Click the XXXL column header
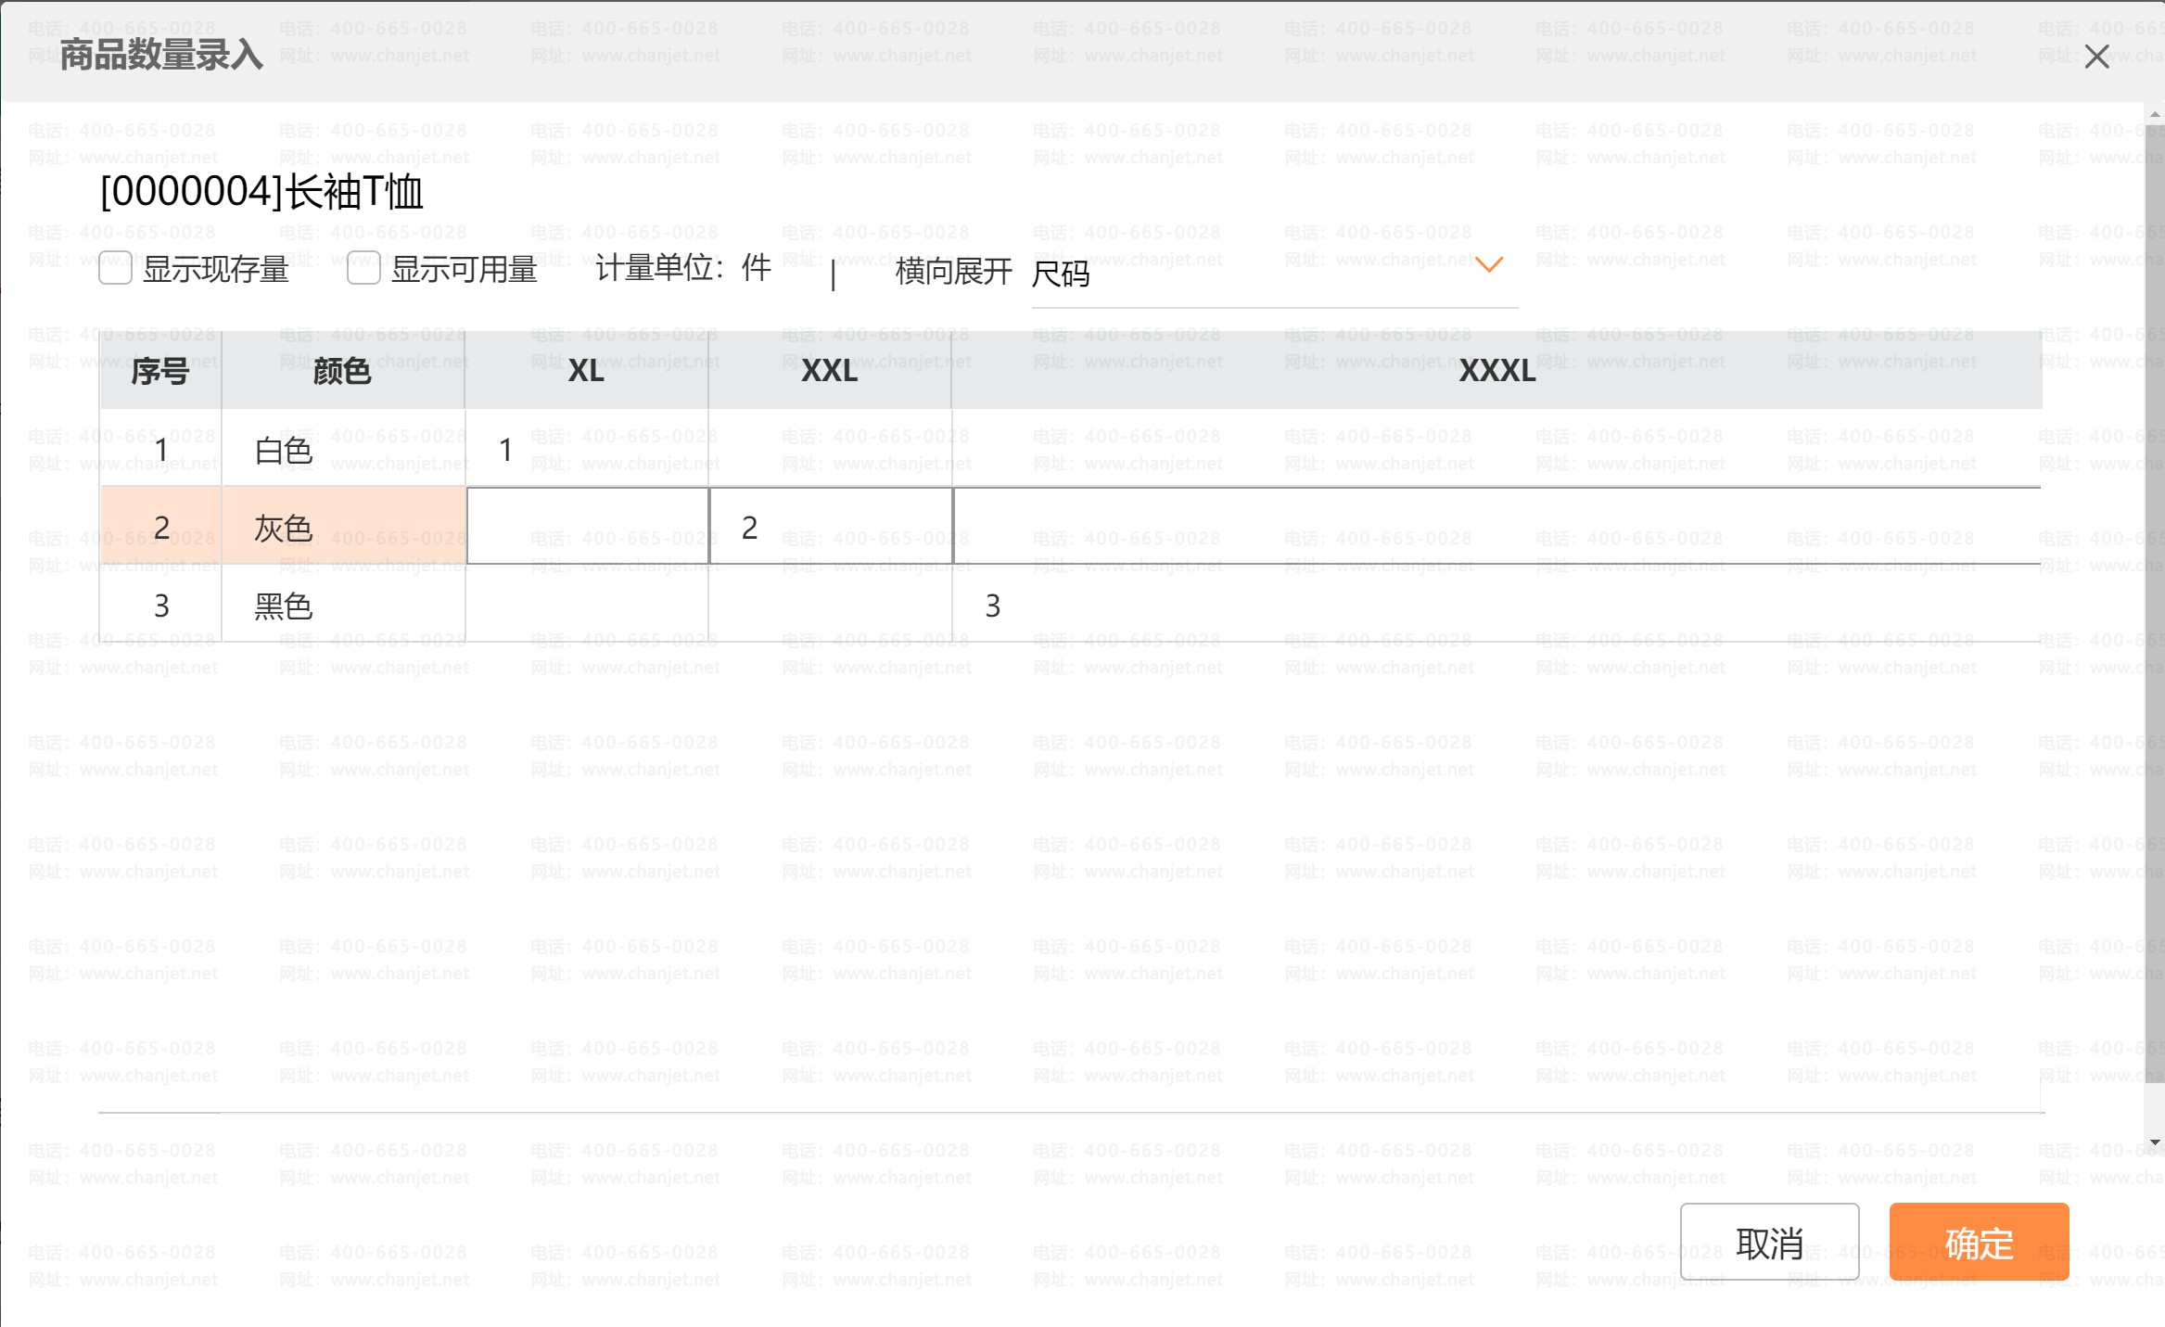 1496,371
